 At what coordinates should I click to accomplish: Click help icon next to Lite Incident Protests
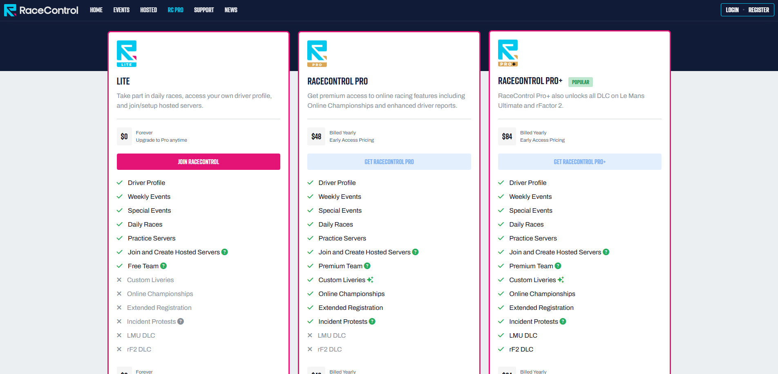(x=181, y=322)
